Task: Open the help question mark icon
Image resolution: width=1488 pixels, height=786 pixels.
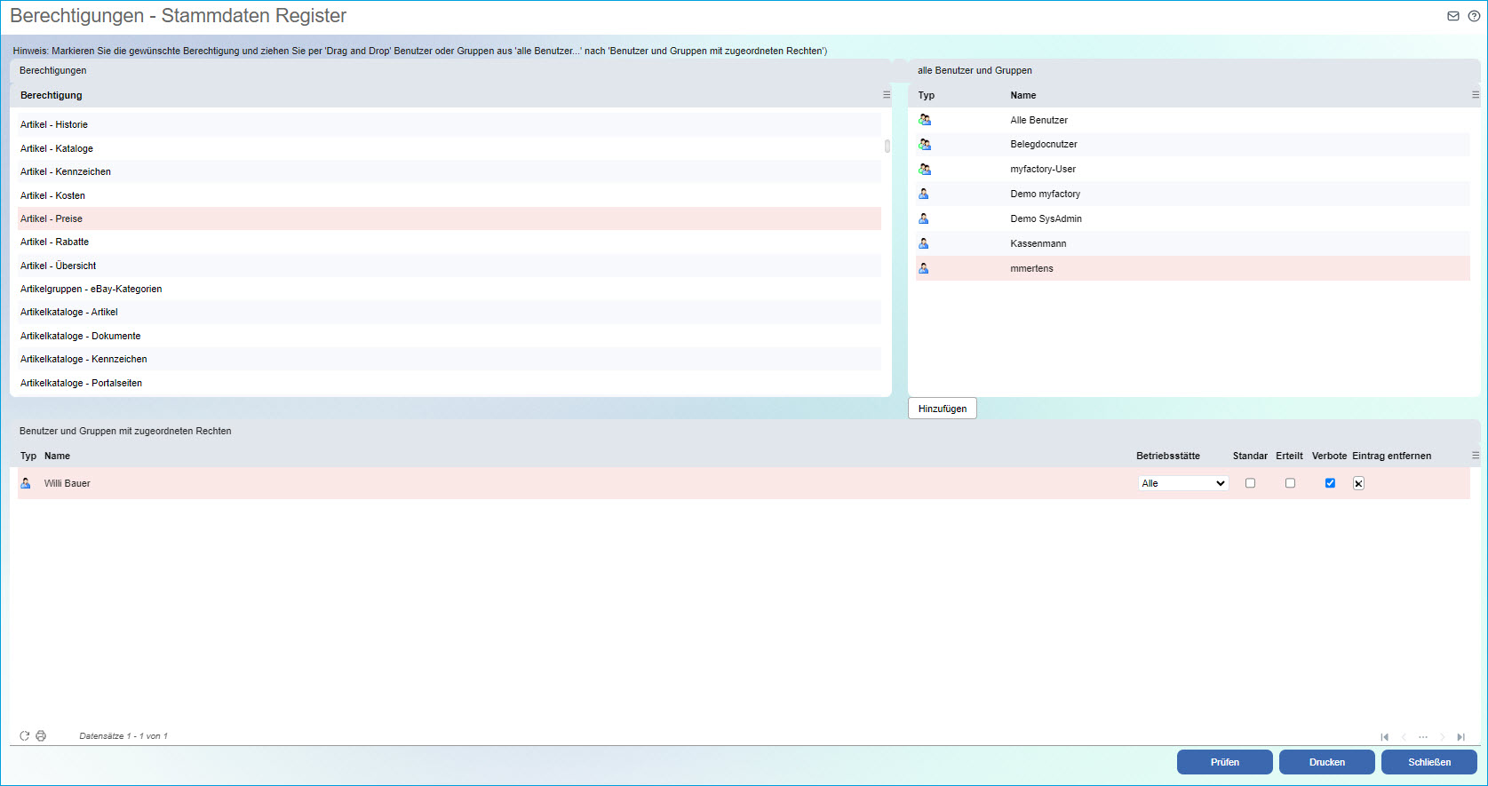Action: (1474, 16)
